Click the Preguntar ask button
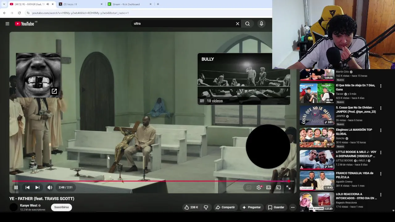This screenshot has height=222, width=395. (252, 207)
